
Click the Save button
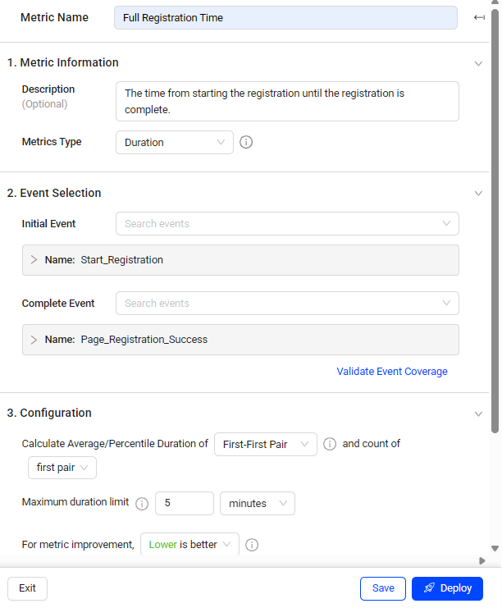coord(383,588)
